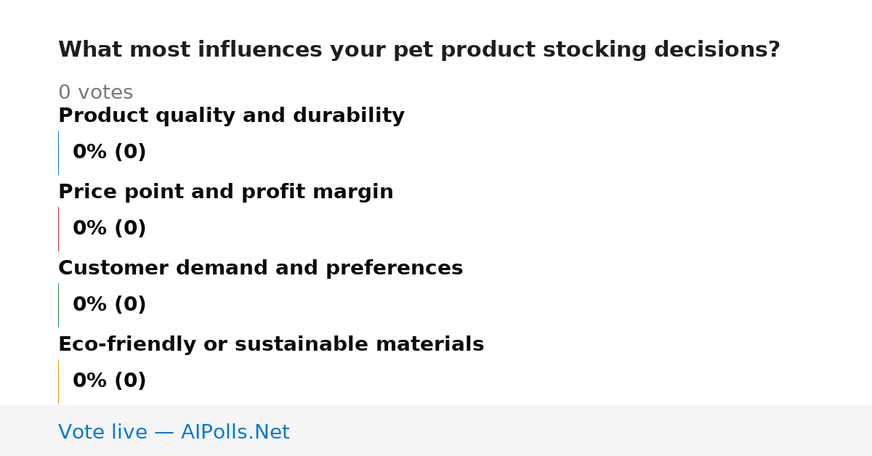Click '0% (0)' result under Eco-friendly materials
The image size is (872, 456).
[109, 381]
